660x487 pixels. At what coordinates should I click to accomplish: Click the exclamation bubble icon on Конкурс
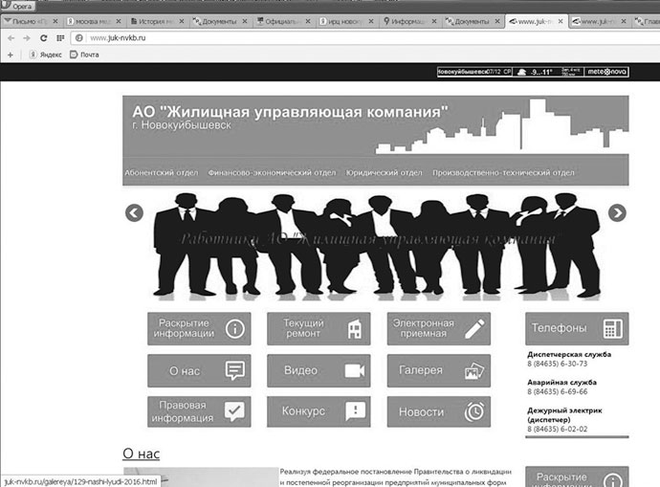coord(355,411)
